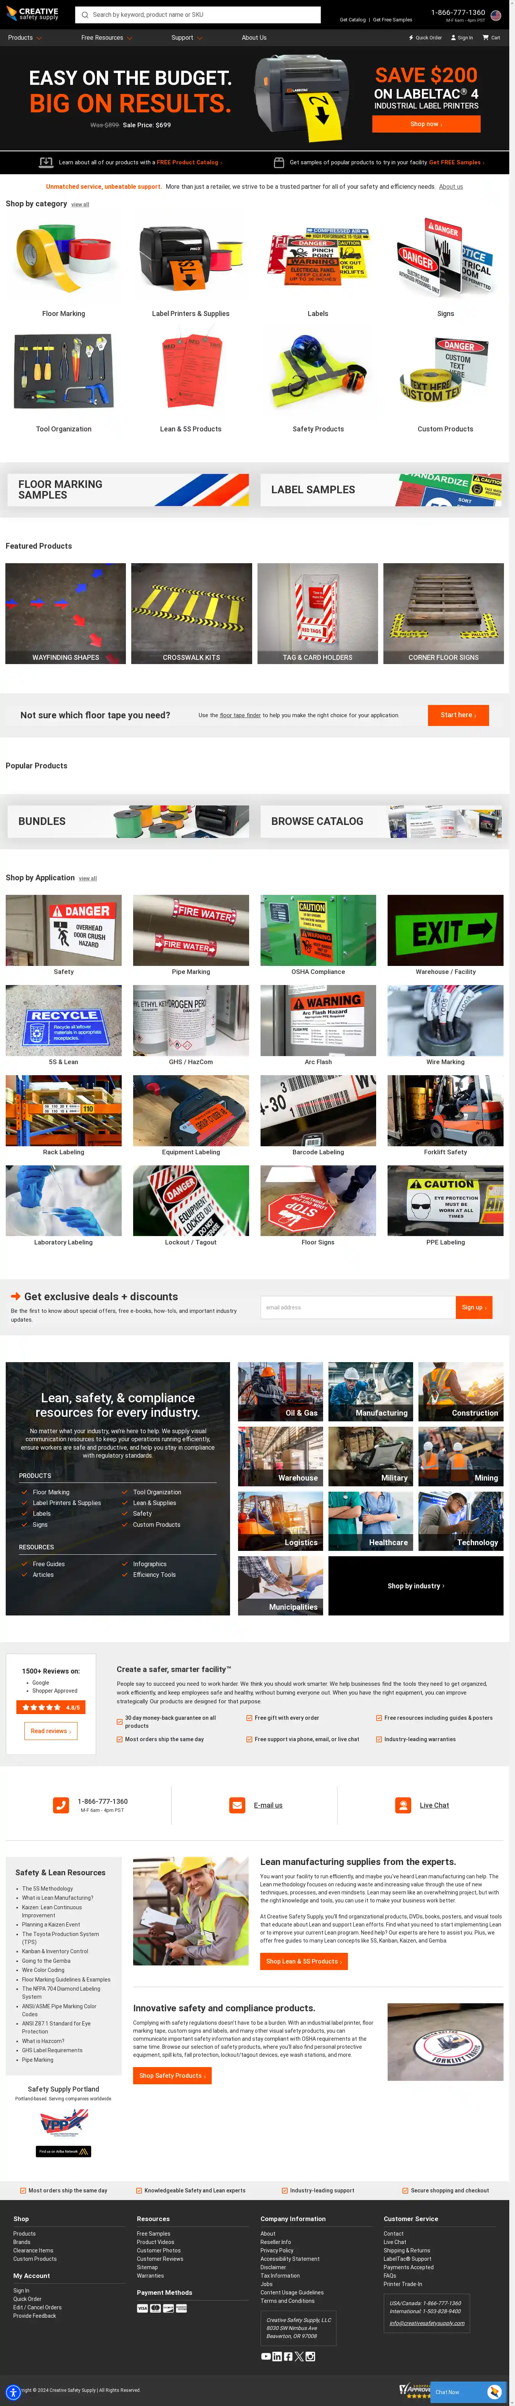
Task: Expand the Support dropdown menu
Action: click(x=187, y=37)
